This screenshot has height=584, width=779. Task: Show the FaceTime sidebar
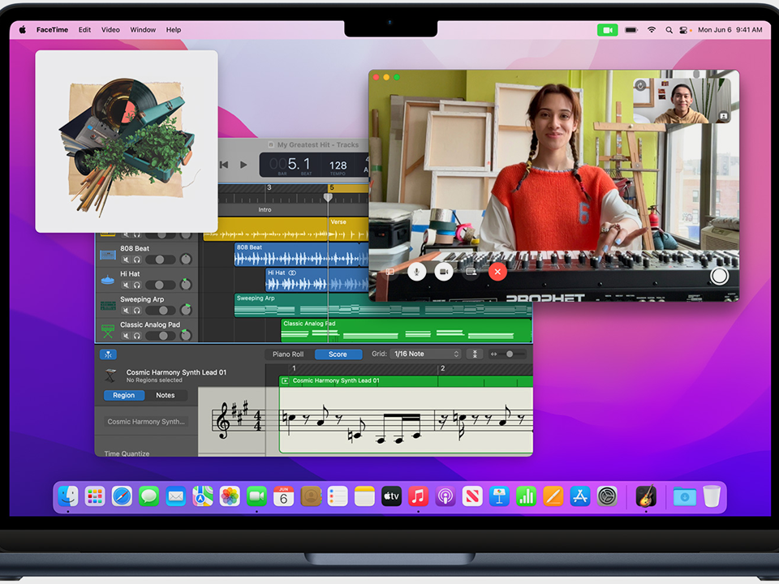(390, 272)
